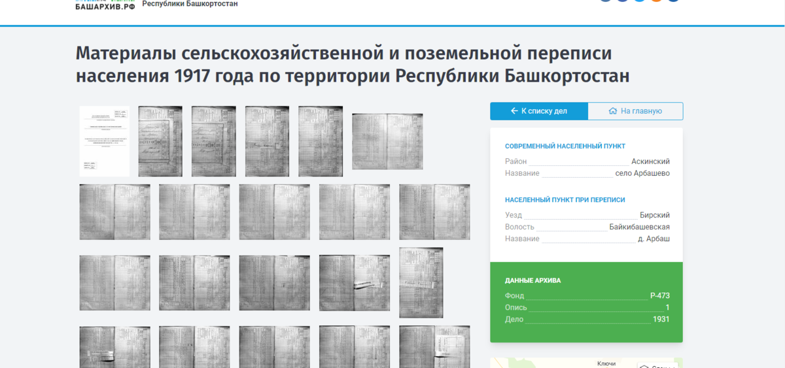Open fifth portrait thumbnail in first row
Screen dimensions: 785x368
coord(321,141)
